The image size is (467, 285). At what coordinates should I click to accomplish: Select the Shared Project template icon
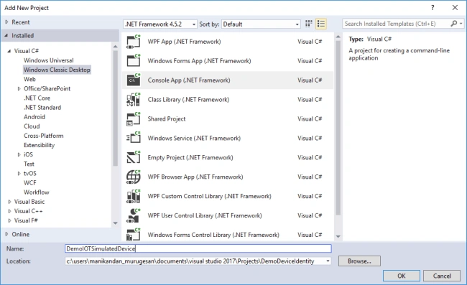tap(133, 118)
